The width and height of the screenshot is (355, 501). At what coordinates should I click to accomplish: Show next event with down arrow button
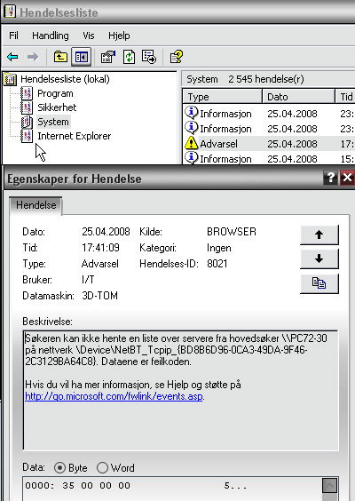click(x=319, y=258)
